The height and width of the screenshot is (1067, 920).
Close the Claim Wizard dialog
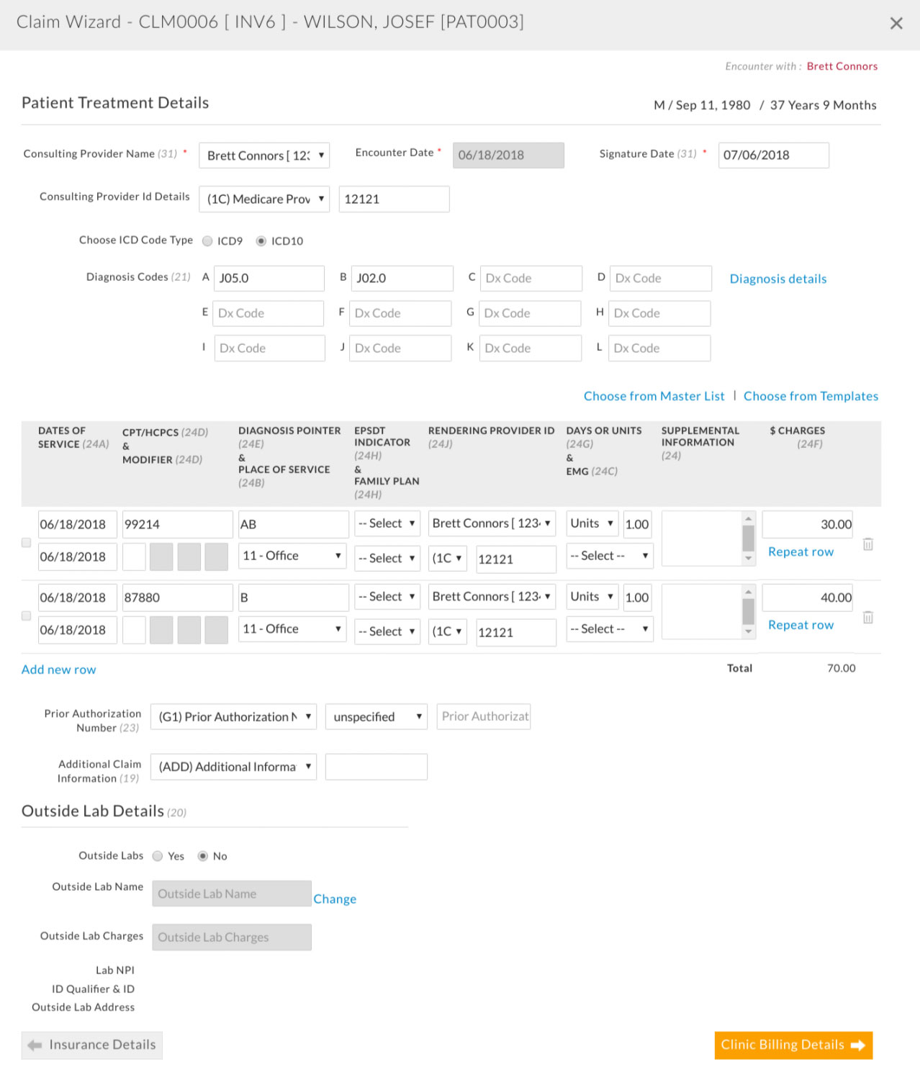(896, 24)
